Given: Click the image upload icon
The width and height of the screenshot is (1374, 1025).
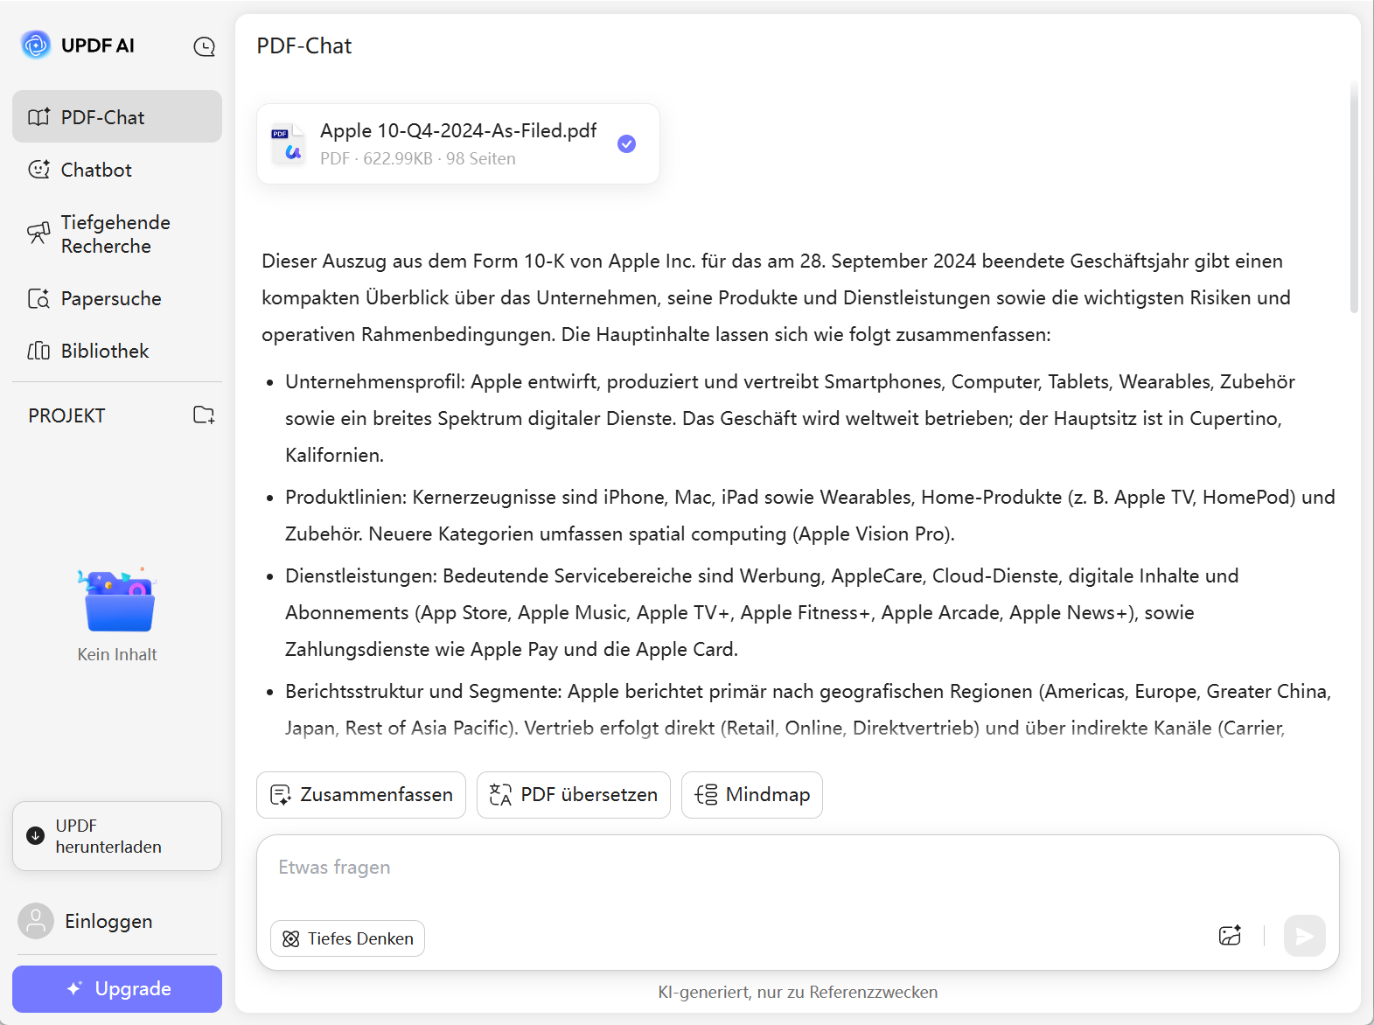Looking at the screenshot, I should (x=1230, y=936).
